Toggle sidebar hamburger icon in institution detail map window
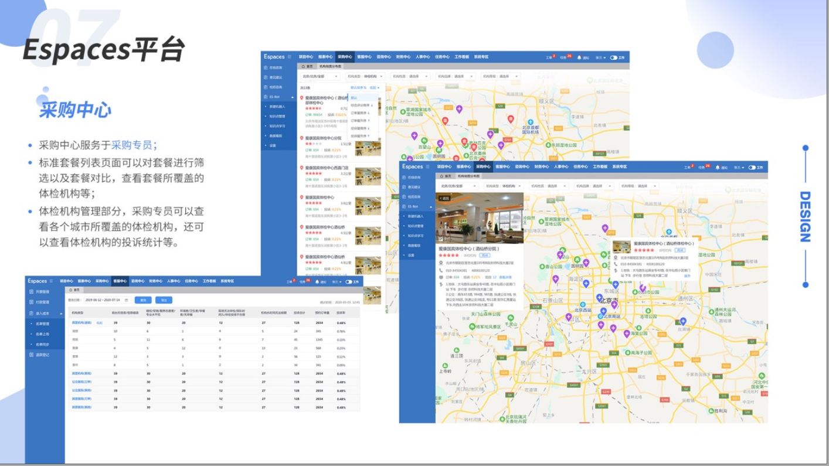 [428, 166]
